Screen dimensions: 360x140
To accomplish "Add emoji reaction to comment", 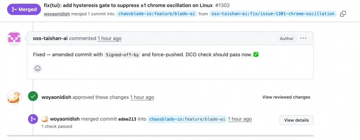I will coord(37,68).
